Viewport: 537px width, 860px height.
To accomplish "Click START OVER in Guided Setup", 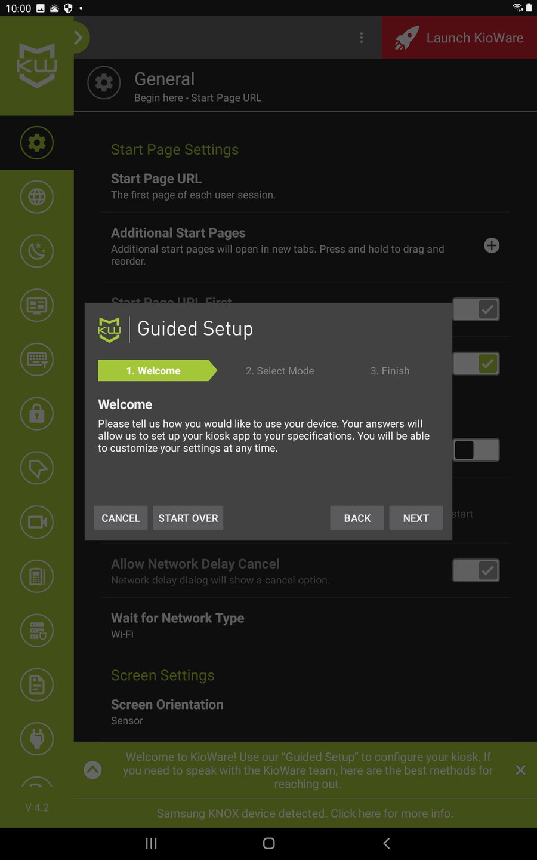I will point(188,518).
